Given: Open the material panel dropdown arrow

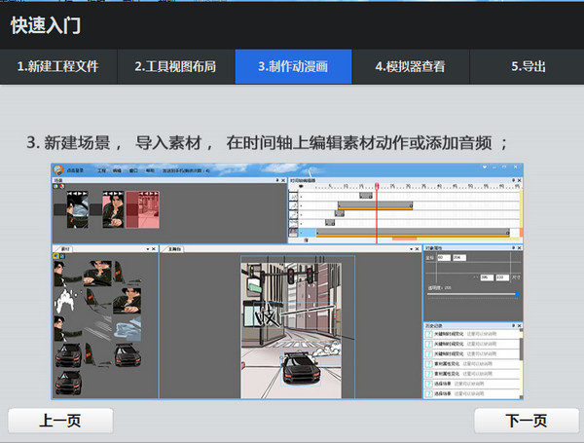Looking at the screenshot, I should click(x=148, y=250).
